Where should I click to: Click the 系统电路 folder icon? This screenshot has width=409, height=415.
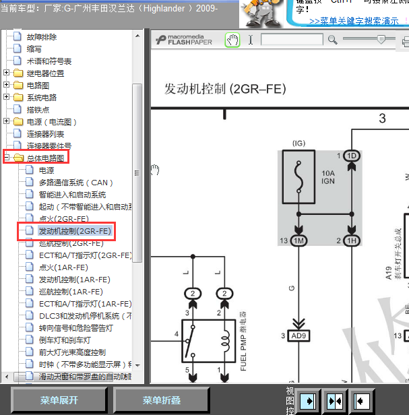[x=18, y=97]
